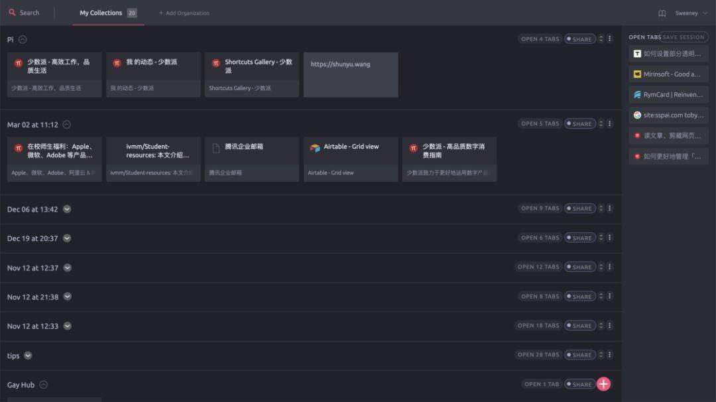Click Open 28 Tabs for tips
Screen dimensions: 716x402
point(538,354)
